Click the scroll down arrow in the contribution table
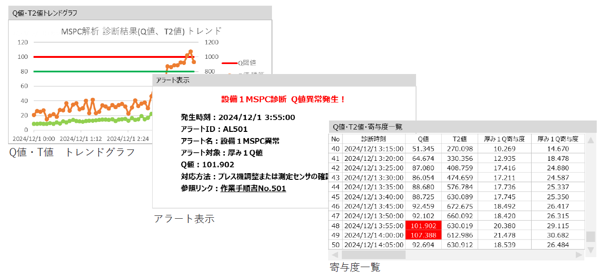 591,250
